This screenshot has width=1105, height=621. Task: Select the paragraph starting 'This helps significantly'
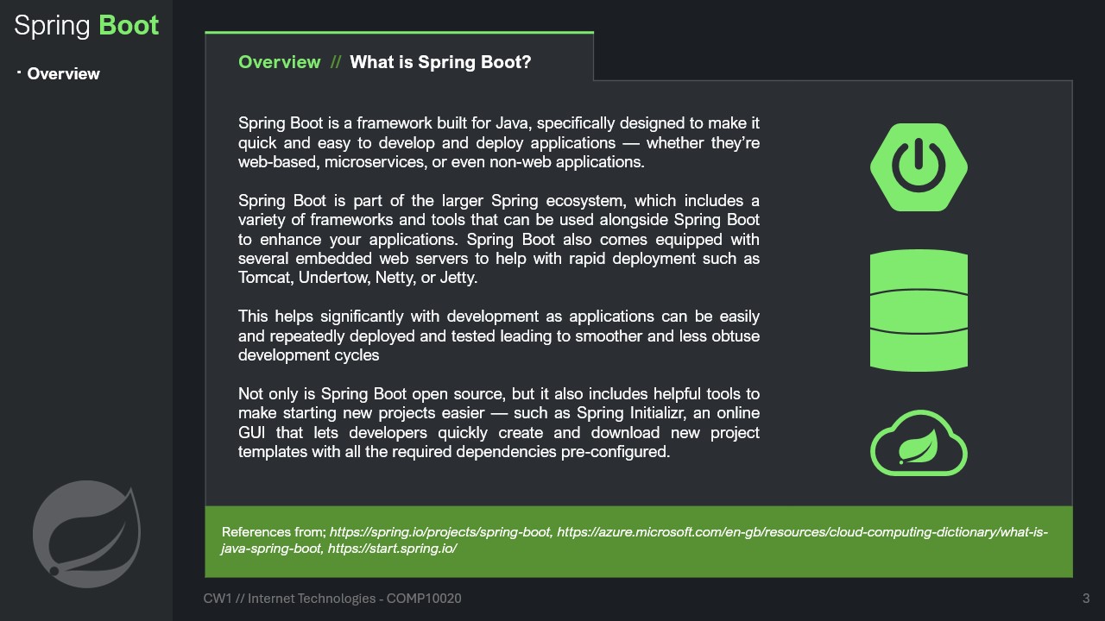point(499,336)
